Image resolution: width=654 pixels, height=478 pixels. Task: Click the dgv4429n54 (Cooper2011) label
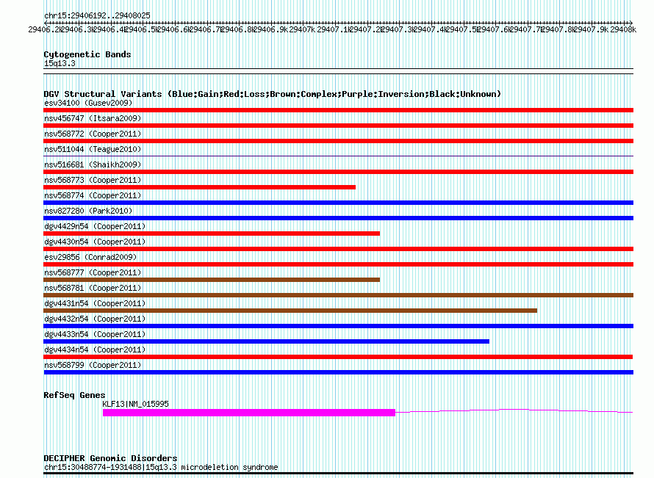click(95, 226)
